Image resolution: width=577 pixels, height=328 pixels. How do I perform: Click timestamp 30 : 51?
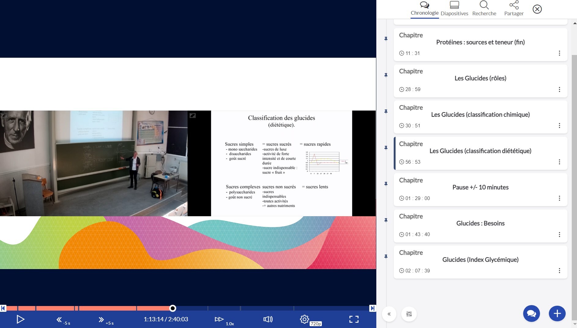coord(413,126)
